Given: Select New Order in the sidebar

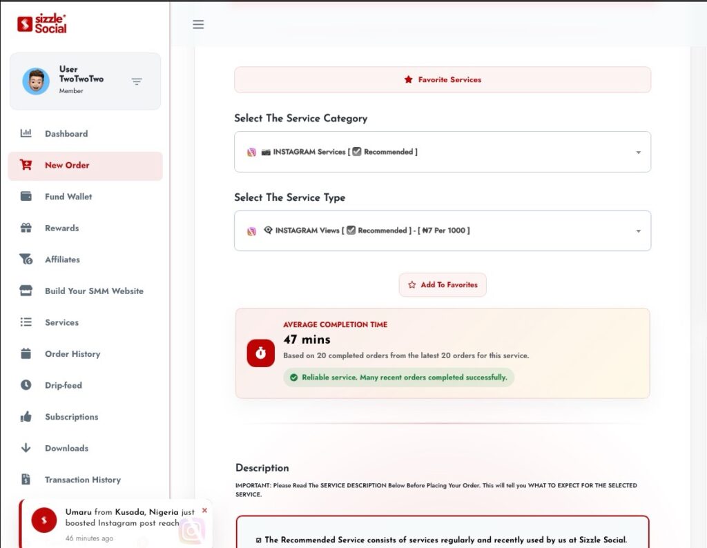Looking at the screenshot, I should (x=85, y=166).
